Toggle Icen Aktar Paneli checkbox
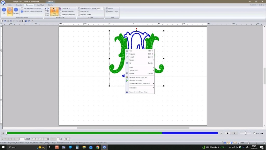Image resolution: width=266 pixels, height=150 pixels. click(x=60, y=11)
